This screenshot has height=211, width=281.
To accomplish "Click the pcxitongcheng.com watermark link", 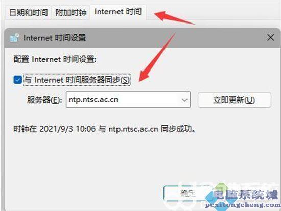I will point(243,205).
